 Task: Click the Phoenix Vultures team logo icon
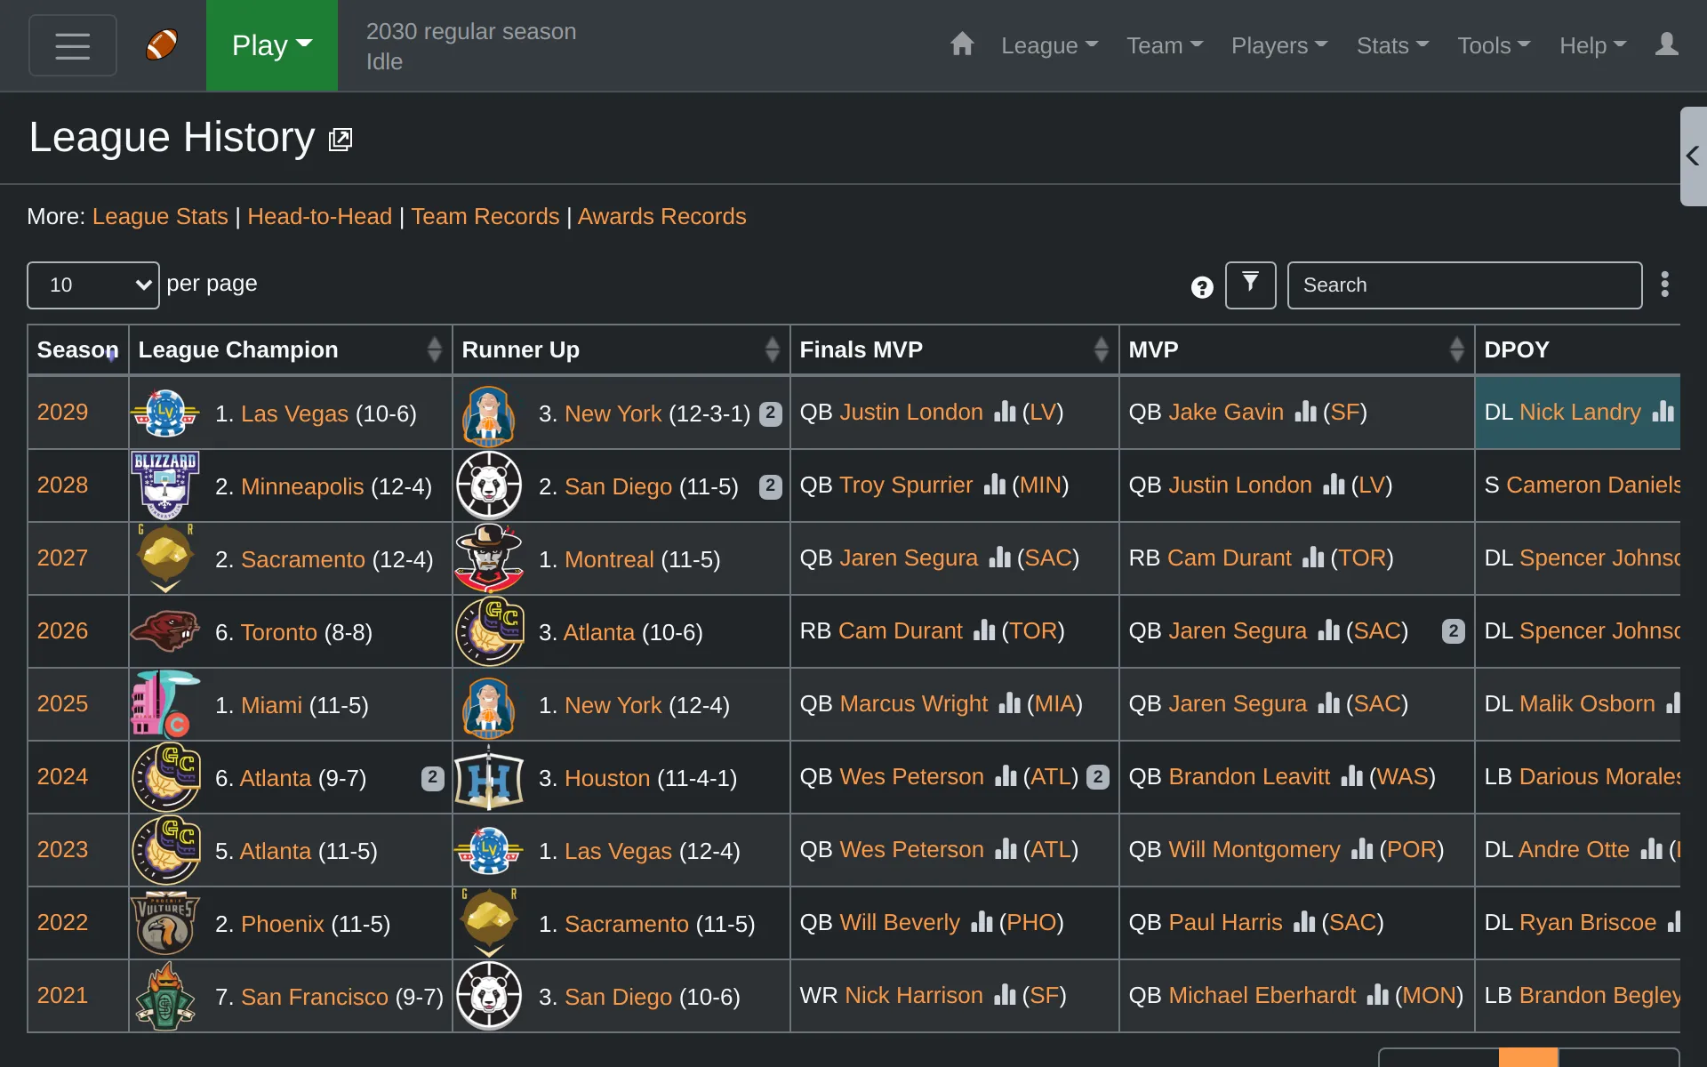(x=166, y=922)
